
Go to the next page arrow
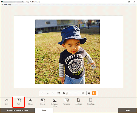coord(53,93)
